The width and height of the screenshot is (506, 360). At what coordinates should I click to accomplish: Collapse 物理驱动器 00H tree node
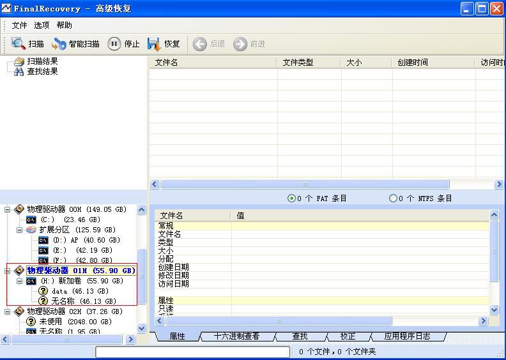8,209
